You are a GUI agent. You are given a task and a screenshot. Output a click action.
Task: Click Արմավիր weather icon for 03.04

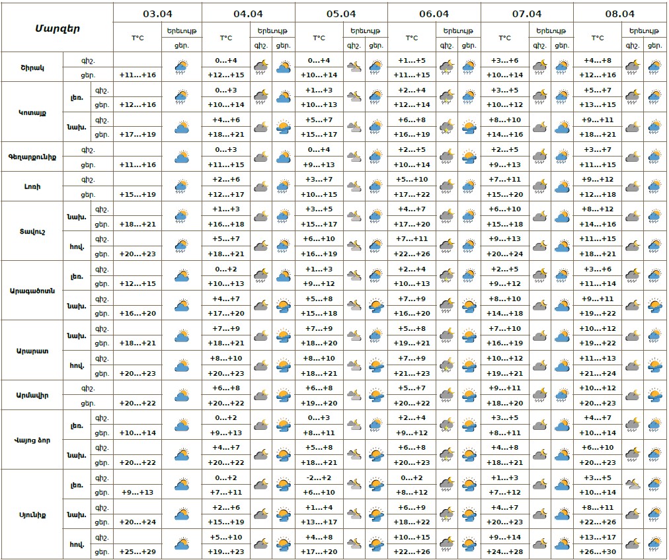click(x=182, y=396)
